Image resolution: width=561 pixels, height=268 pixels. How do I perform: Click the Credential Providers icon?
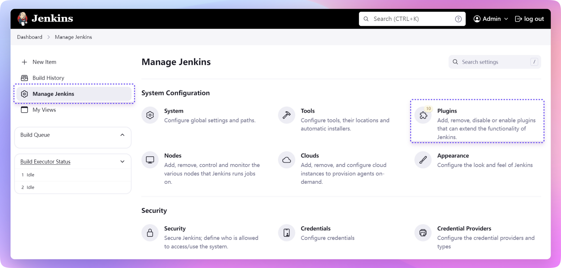423,233
